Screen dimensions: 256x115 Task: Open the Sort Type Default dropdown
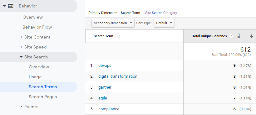click(164, 23)
